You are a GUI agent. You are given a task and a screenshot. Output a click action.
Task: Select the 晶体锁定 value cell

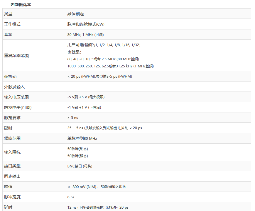point(75,14)
